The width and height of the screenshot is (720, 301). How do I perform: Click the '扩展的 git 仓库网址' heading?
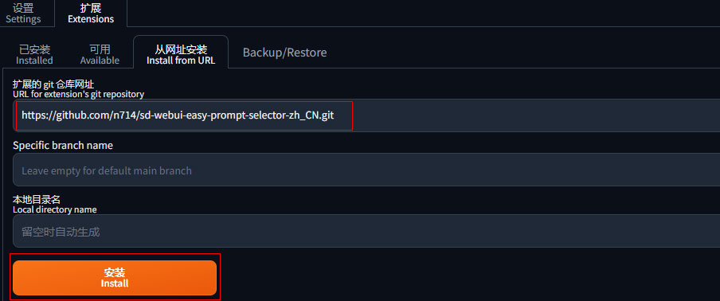point(53,84)
